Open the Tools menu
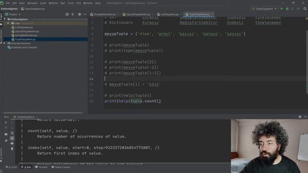 tap(71, 3)
